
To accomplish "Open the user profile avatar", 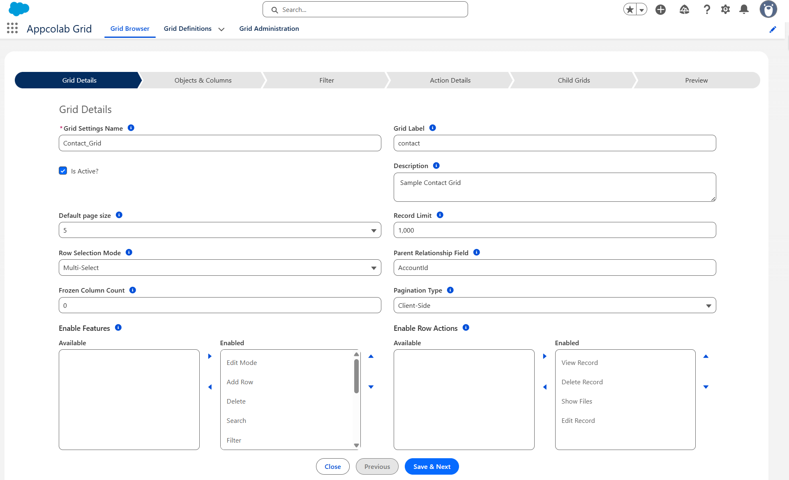I will (768, 9).
